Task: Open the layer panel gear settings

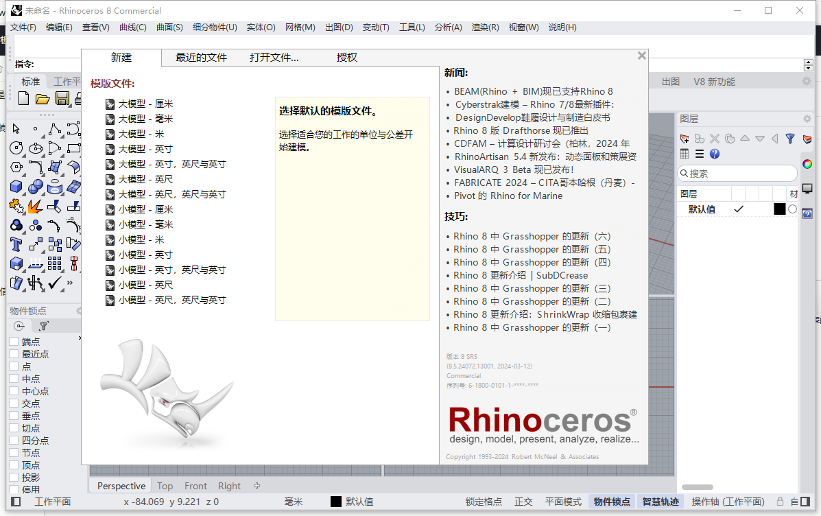Action: coord(807,119)
